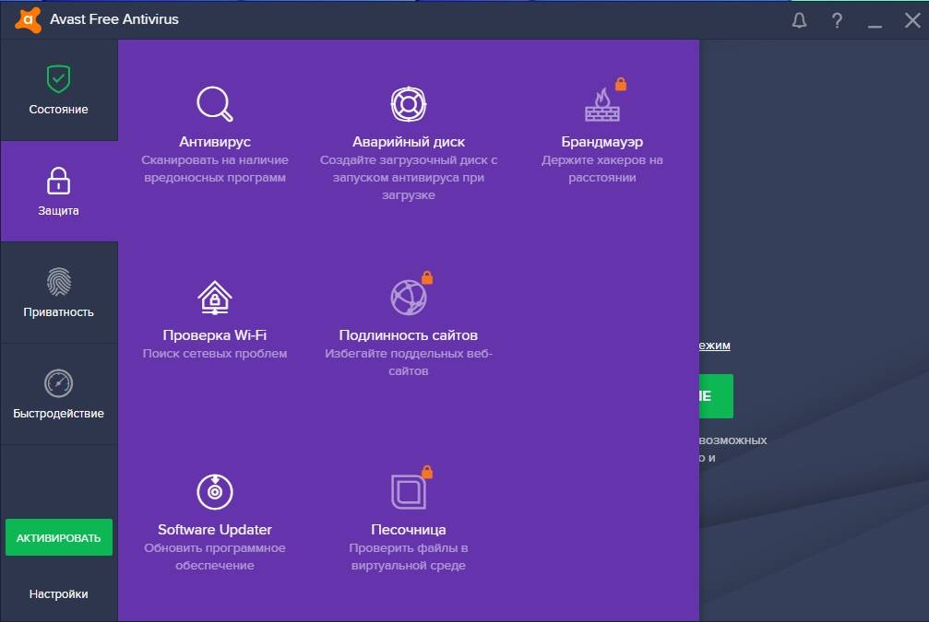
Task: Click the Песочница title
Action: (x=408, y=530)
